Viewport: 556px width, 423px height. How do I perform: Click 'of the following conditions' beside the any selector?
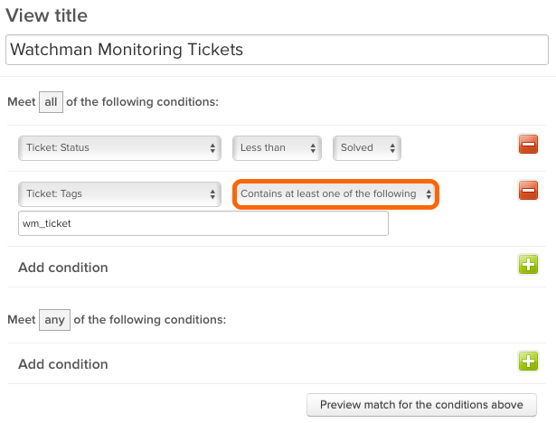pyautogui.click(x=149, y=319)
